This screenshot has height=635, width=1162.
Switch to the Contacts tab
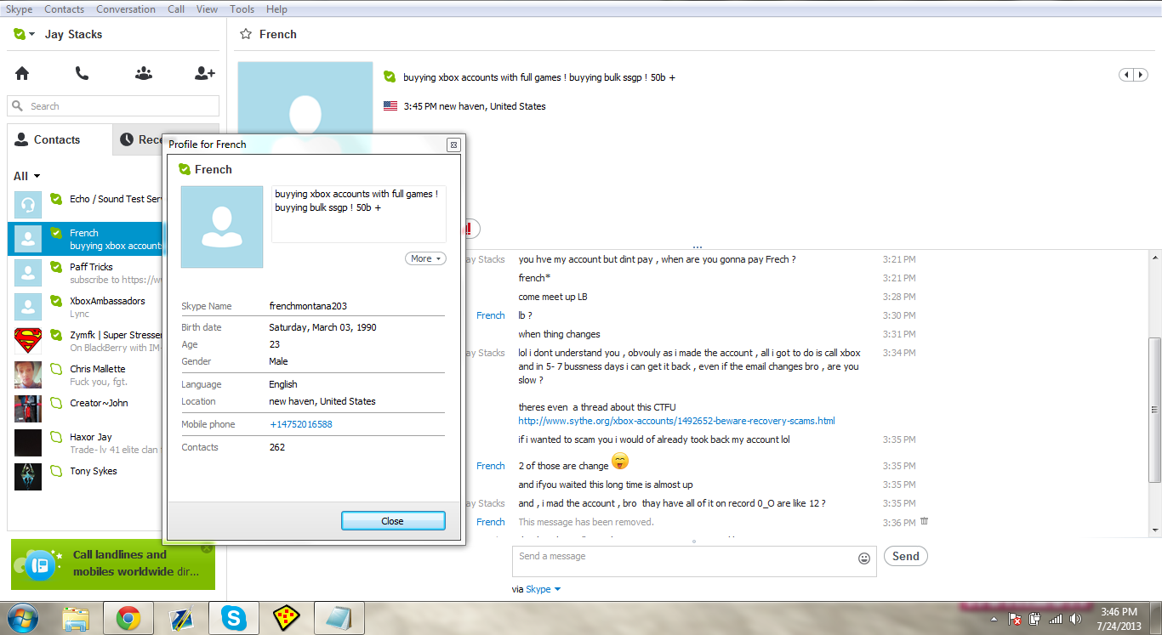60,139
